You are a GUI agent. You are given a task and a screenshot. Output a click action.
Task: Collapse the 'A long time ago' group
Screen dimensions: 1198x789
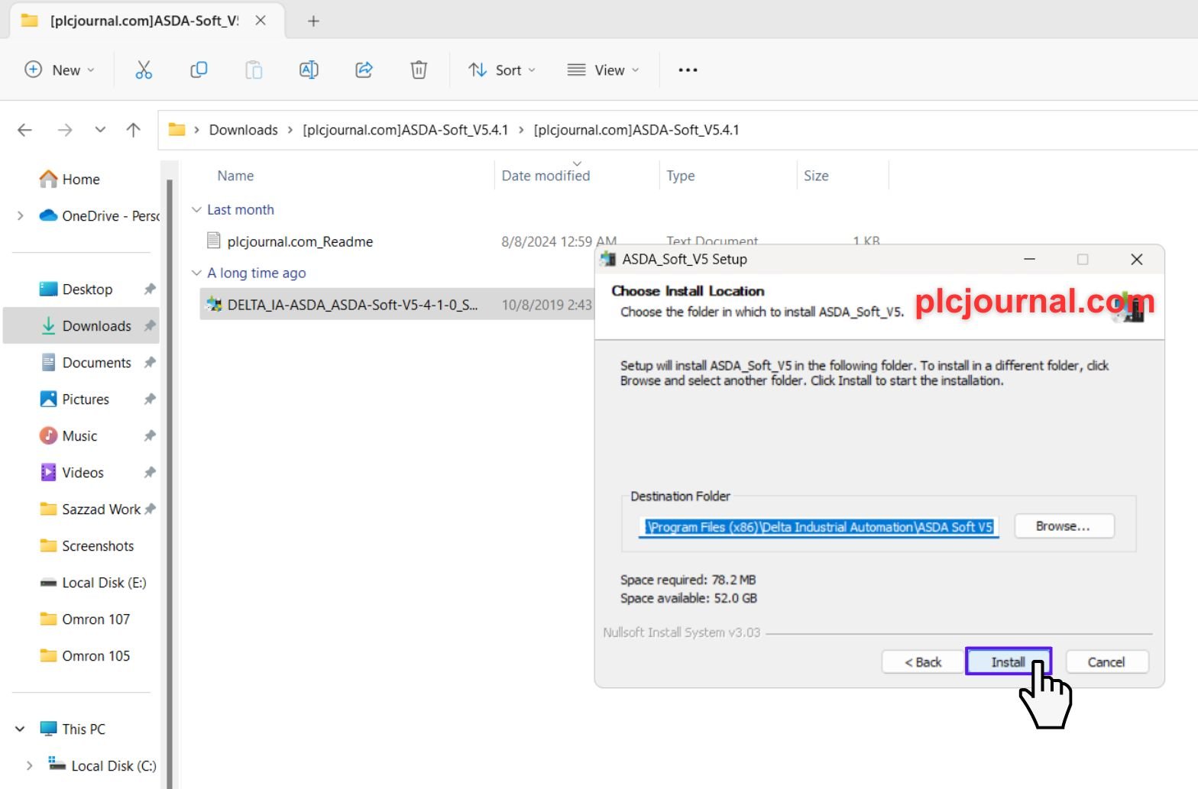(x=196, y=273)
